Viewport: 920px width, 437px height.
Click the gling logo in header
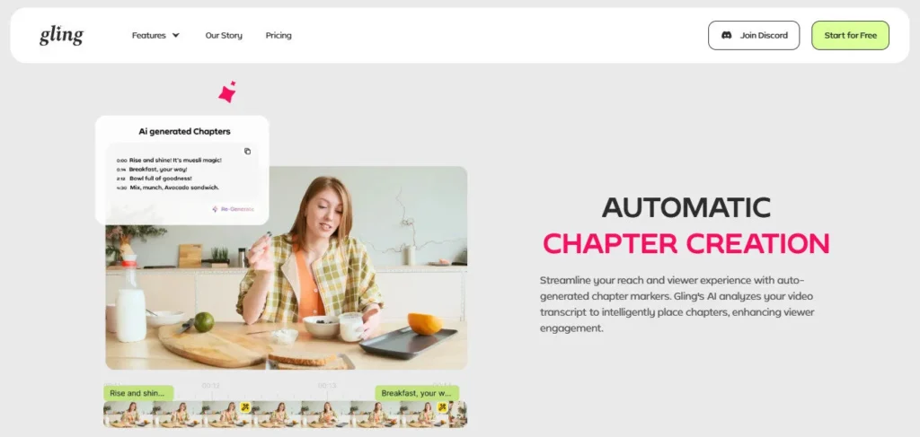tap(62, 36)
